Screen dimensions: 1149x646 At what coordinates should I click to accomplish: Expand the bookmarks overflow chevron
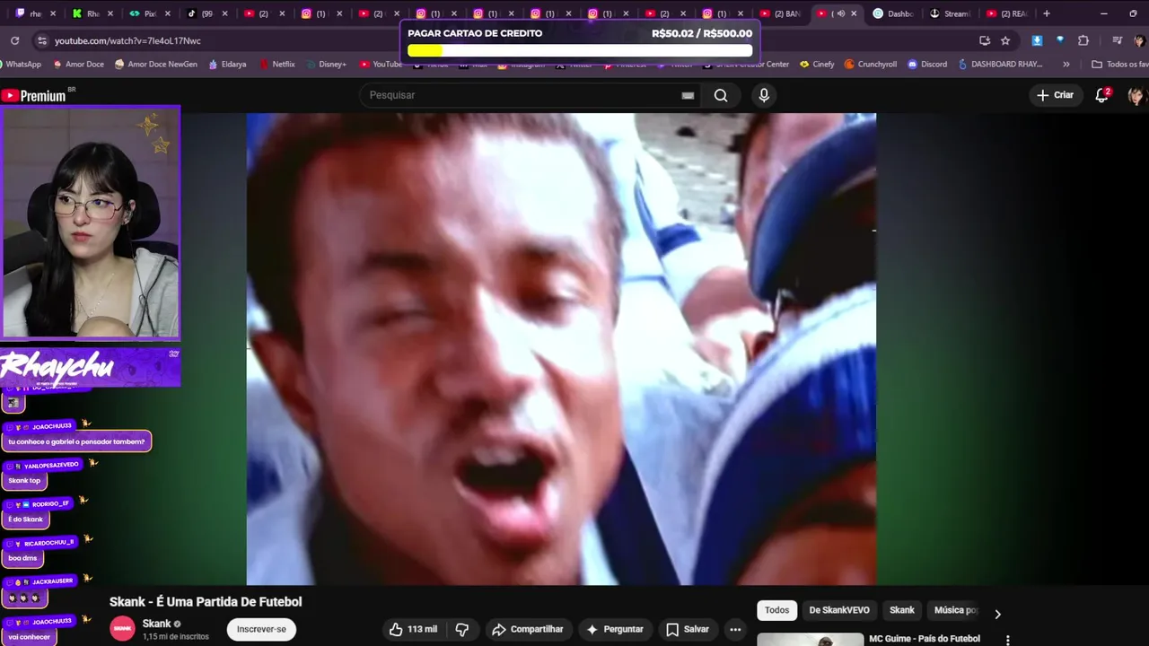click(x=1066, y=65)
